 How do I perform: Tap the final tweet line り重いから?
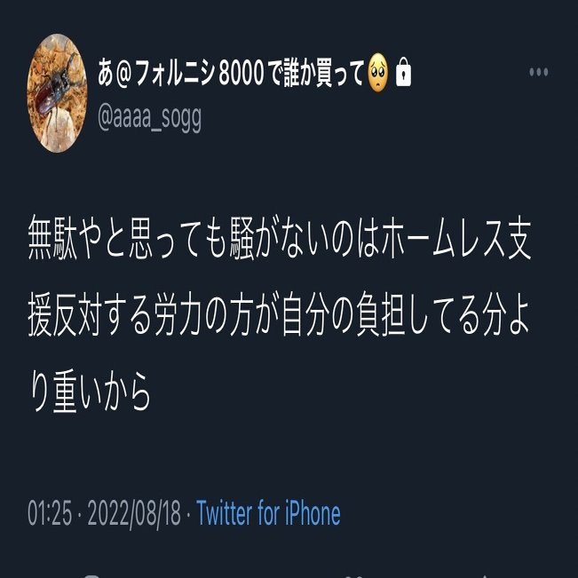[x=90, y=391]
